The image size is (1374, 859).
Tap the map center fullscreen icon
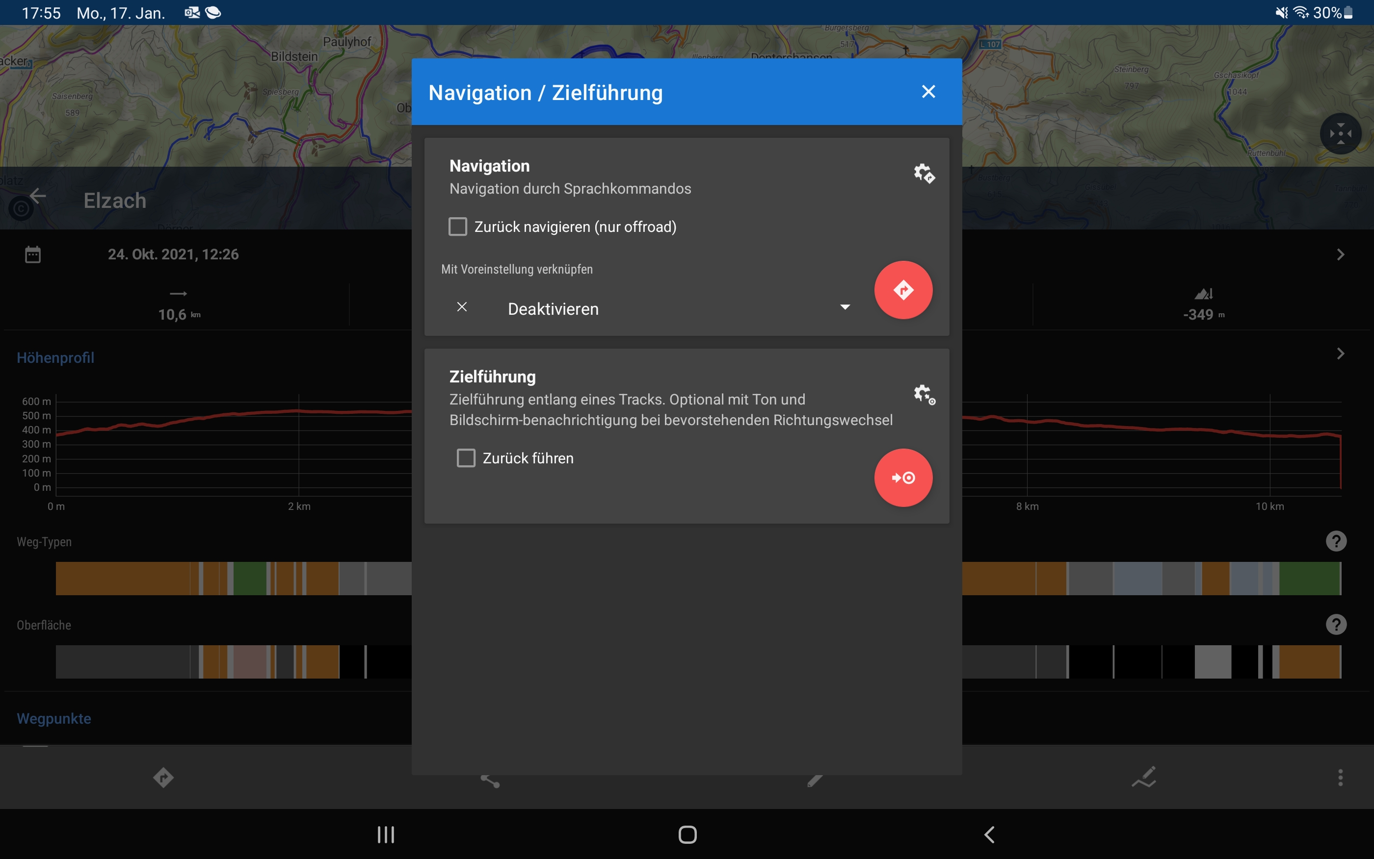click(1340, 134)
